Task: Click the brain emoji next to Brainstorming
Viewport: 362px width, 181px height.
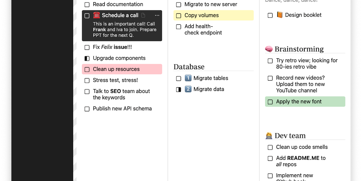Action: coord(269,49)
